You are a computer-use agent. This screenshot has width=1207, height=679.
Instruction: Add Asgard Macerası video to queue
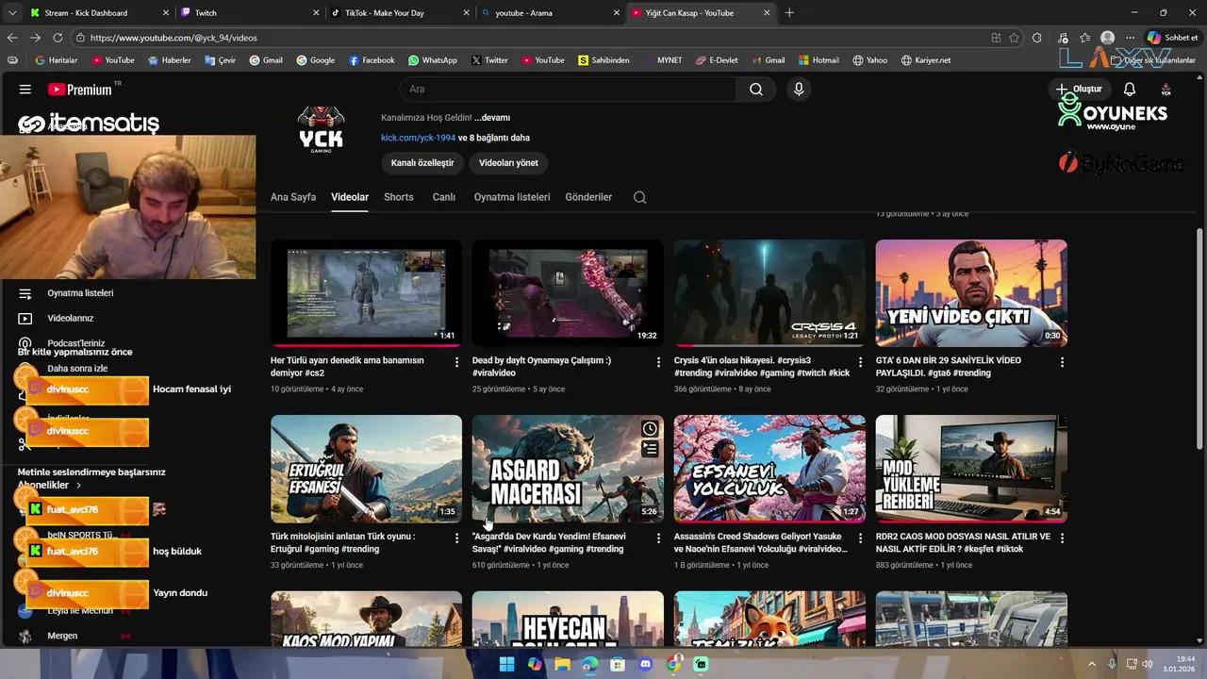pos(650,449)
